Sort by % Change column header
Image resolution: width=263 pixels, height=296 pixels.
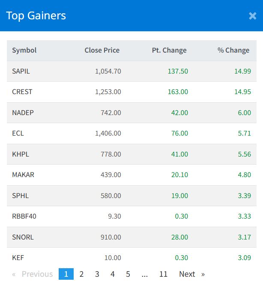click(233, 50)
